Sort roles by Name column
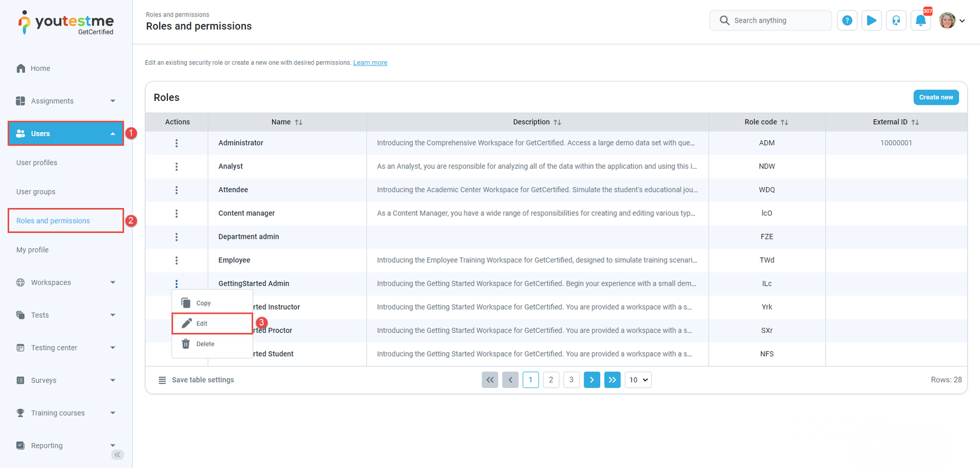Screen dimensions: 980x468 point(298,122)
